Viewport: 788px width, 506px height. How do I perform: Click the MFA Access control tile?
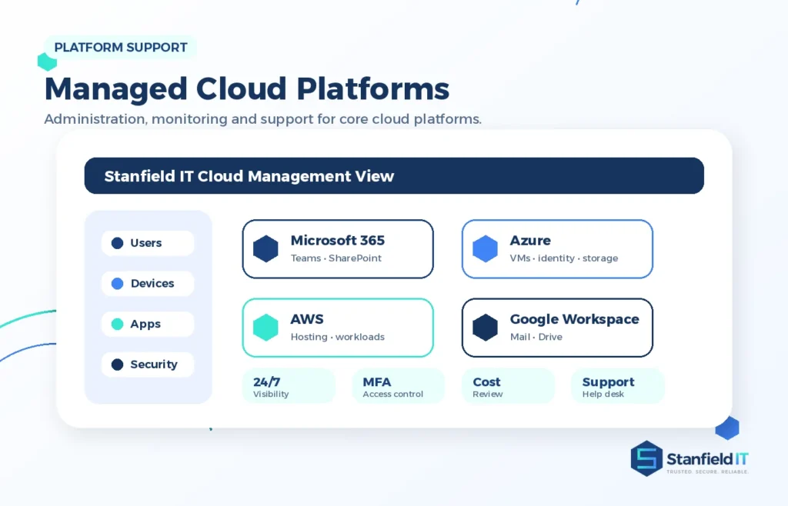click(398, 386)
